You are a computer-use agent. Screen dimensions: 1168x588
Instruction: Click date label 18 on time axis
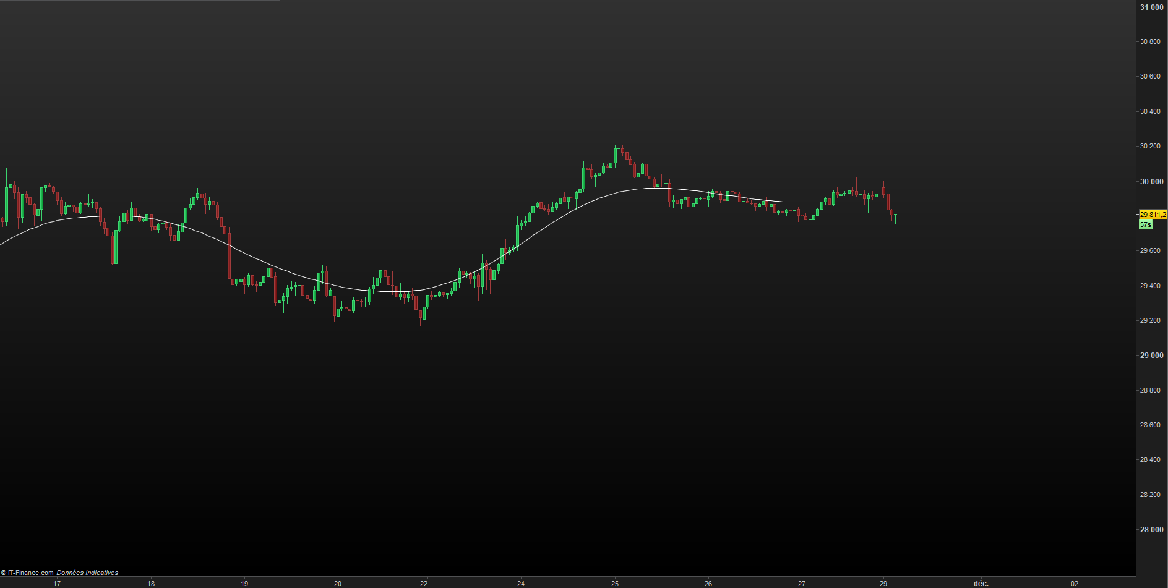[151, 584]
